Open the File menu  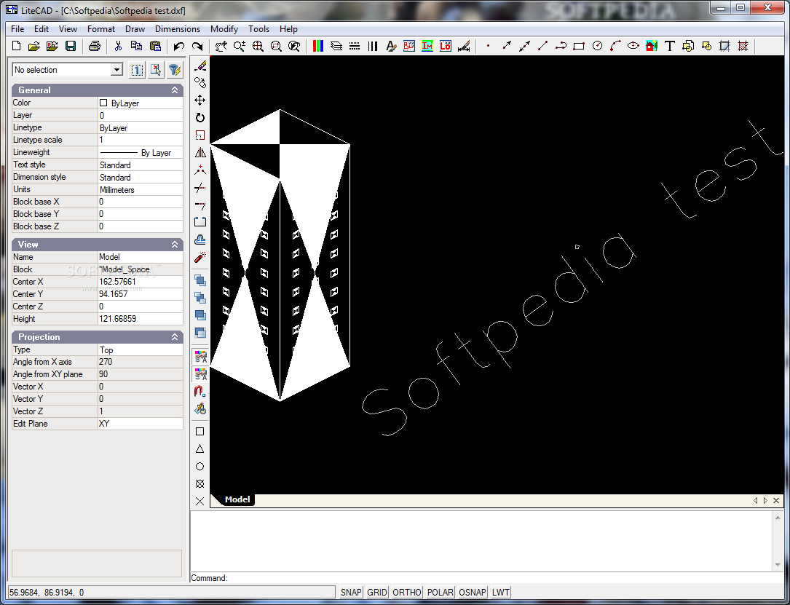[x=17, y=29]
